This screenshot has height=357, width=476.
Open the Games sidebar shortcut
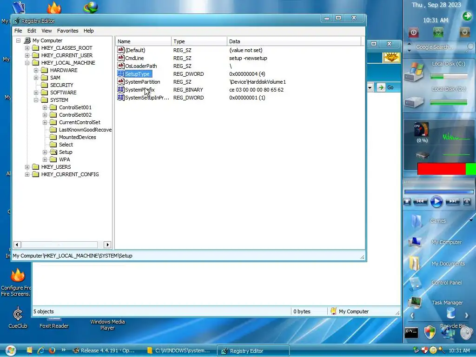438,221
